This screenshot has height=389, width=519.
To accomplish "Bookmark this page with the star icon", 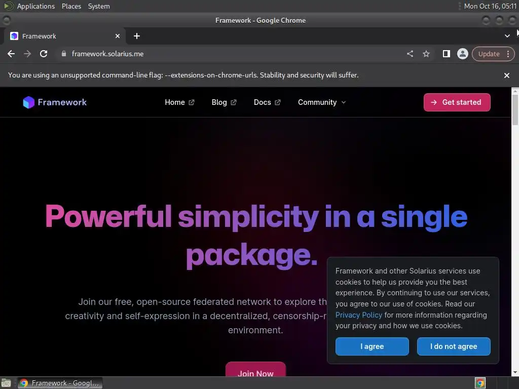I will 426,54.
